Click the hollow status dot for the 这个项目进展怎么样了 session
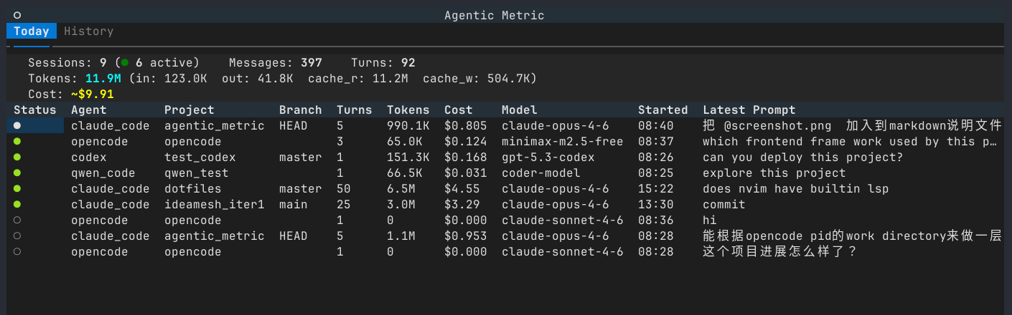The image size is (1012, 315). click(x=17, y=251)
